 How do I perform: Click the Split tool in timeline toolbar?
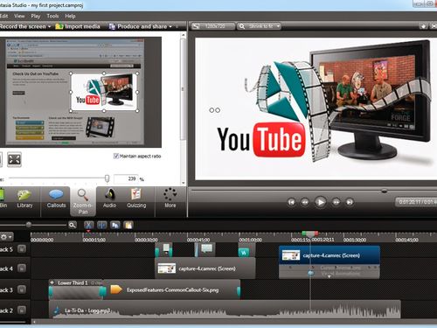102,225
